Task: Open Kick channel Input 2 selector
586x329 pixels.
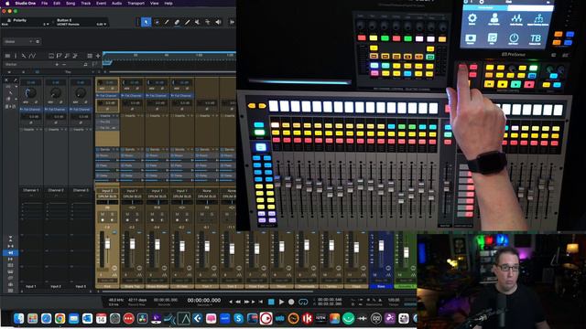Action: click(x=107, y=191)
